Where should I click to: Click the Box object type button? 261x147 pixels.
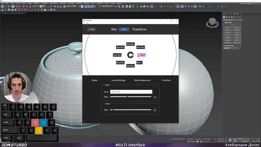point(228,27)
